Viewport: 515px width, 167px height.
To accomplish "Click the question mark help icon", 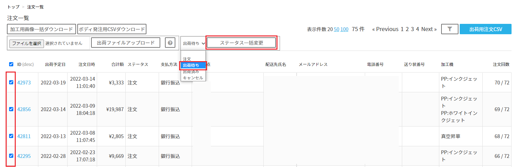I will coord(170,43).
